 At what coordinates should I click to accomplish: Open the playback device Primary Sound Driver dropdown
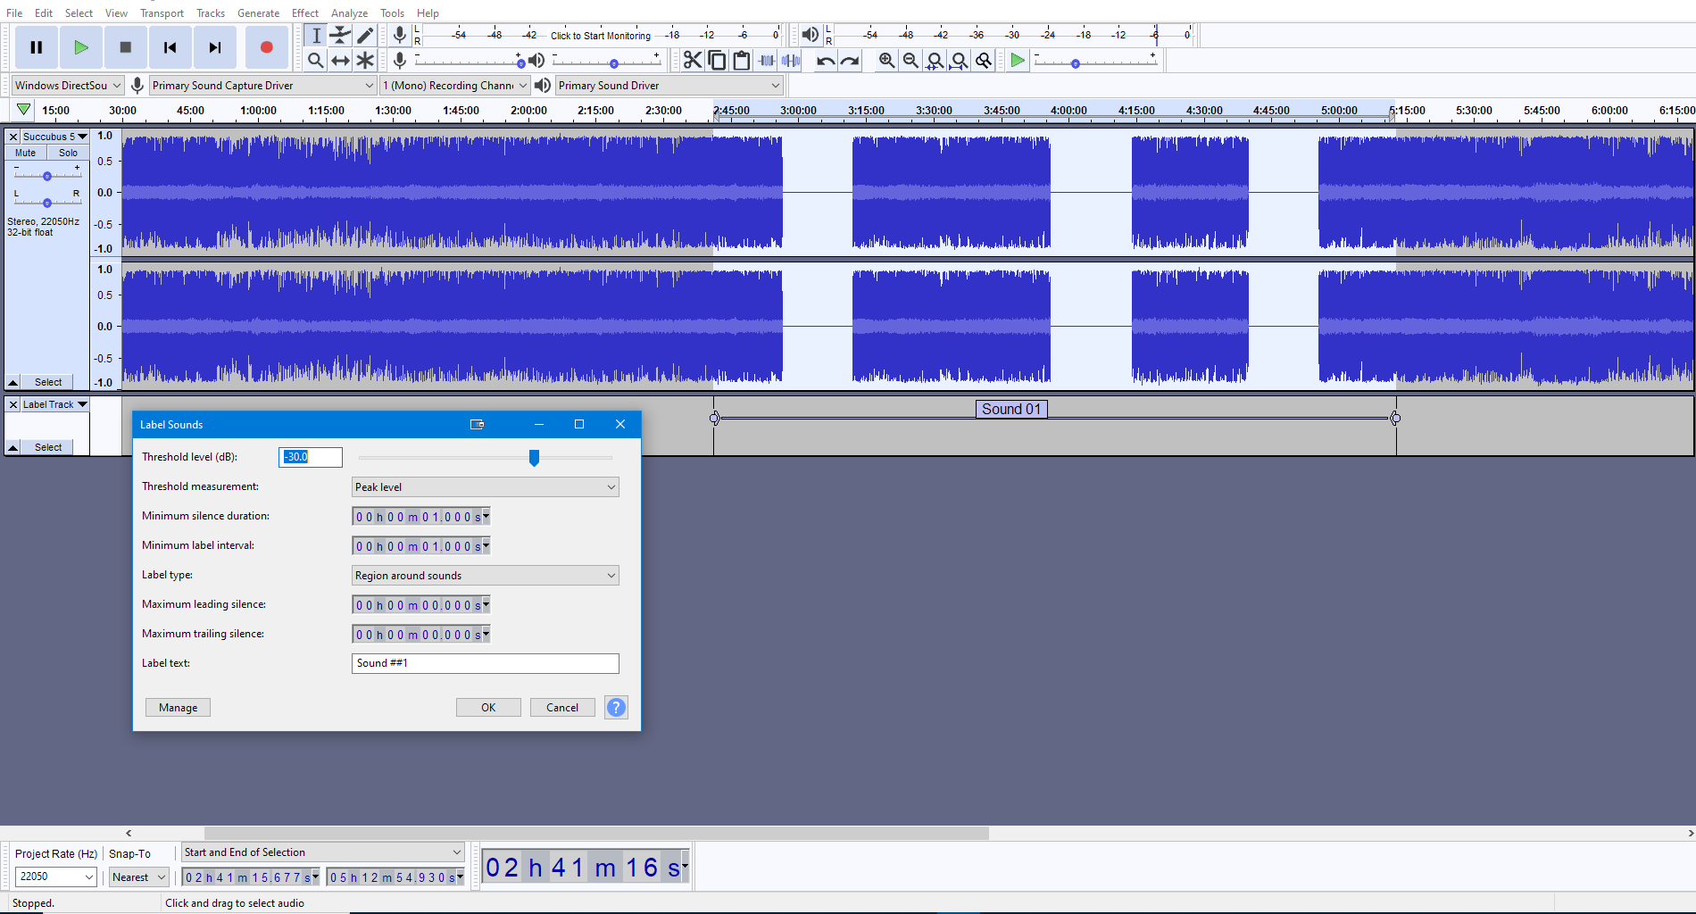coord(669,85)
